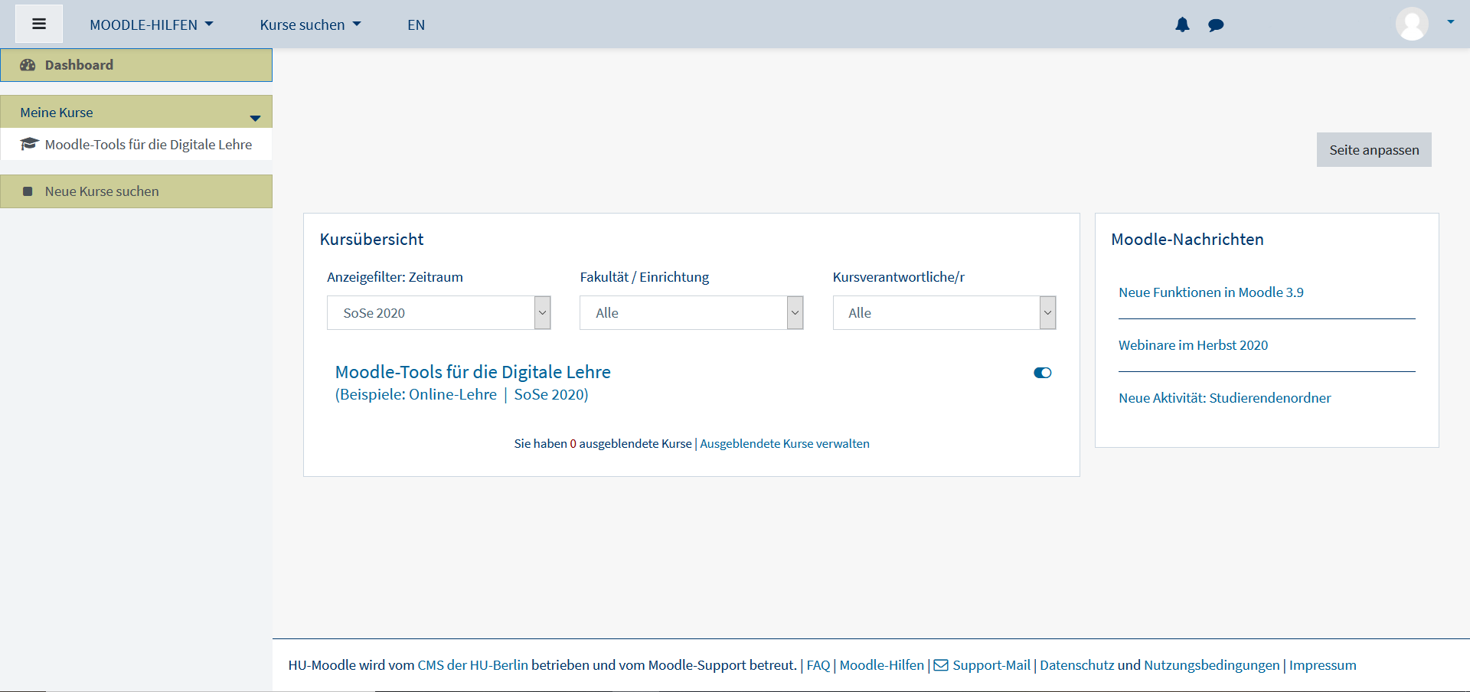
Task: Click CMS der HU-Berlin footer link
Action: (x=472, y=665)
